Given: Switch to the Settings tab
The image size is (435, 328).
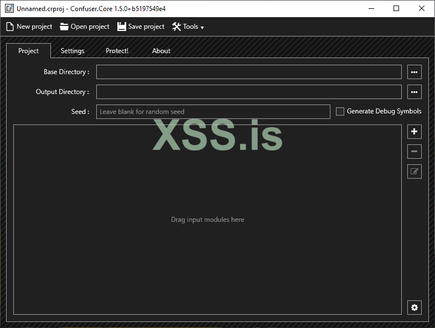Looking at the screenshot, I should pos(72,51).
